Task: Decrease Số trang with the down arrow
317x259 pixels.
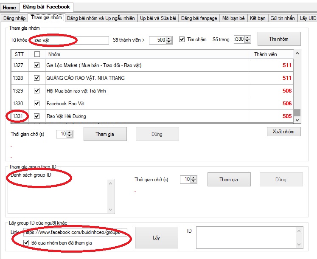Action: [x=247, y=41]
